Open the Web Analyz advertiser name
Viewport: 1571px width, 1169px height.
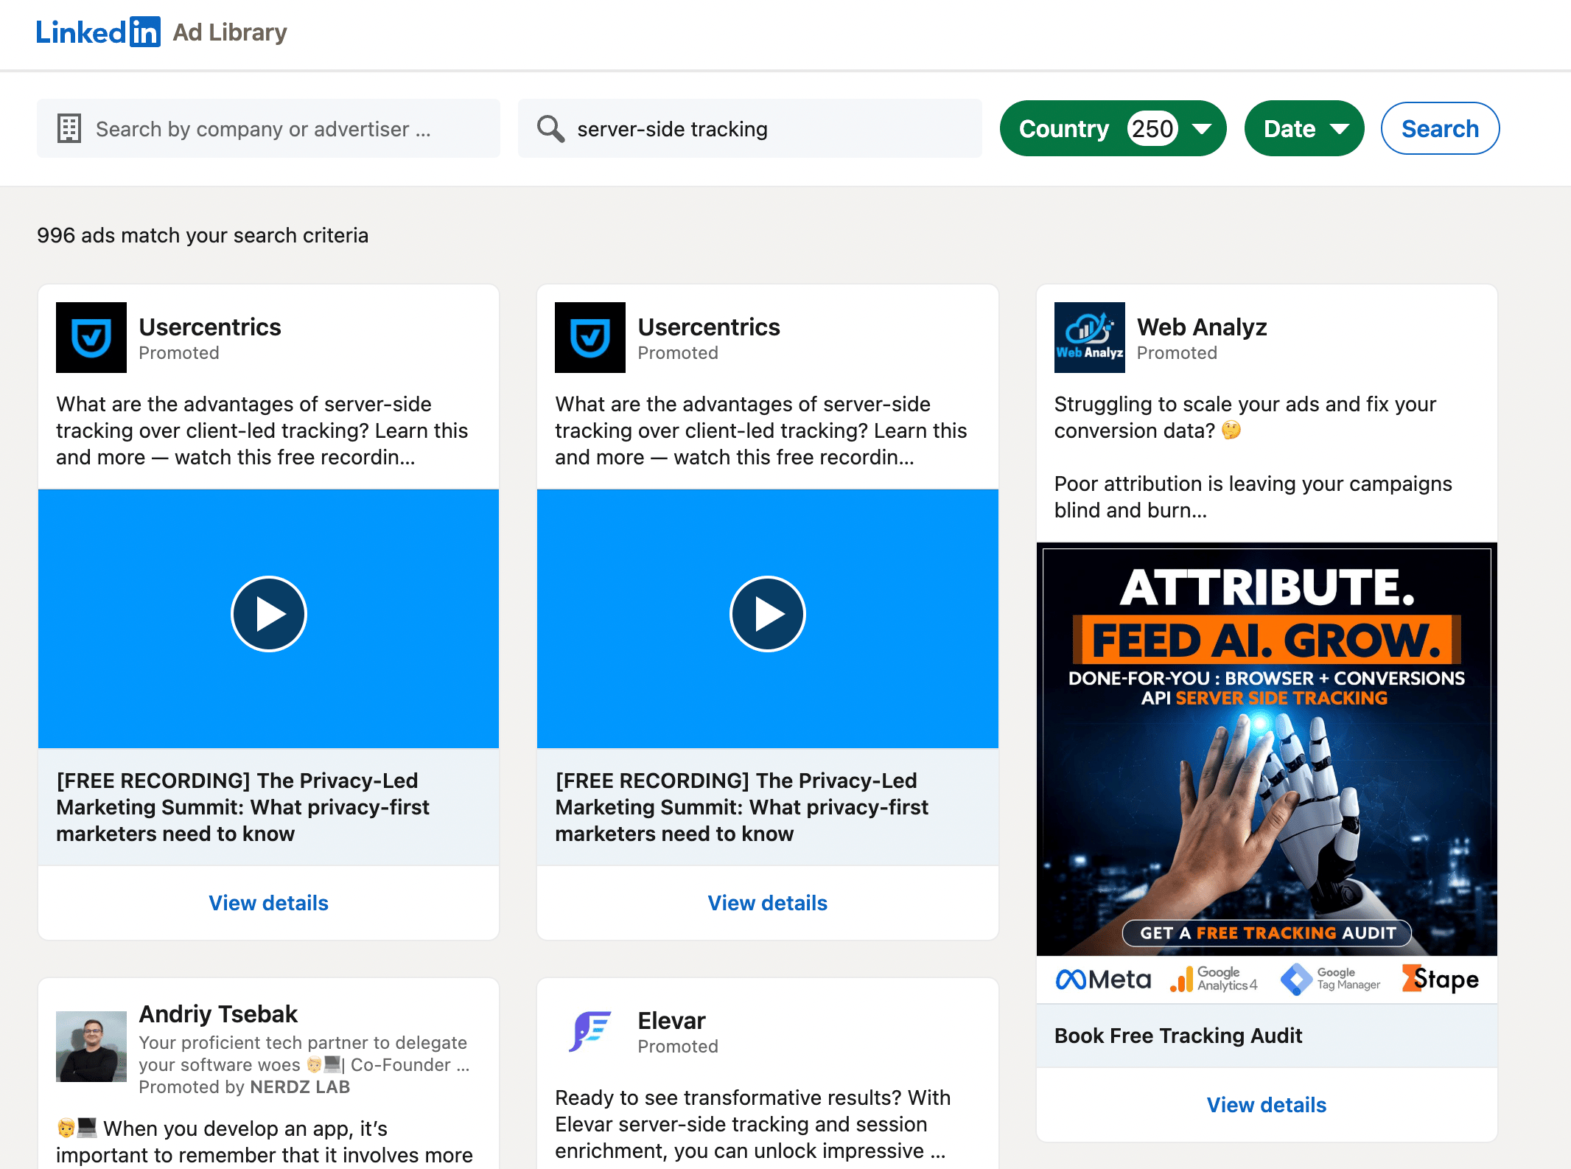pos(1202,327)
